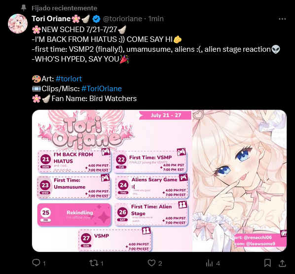
Task: Like the post with the heart icon
Action: pyautogui.click(x=151, y=263)
